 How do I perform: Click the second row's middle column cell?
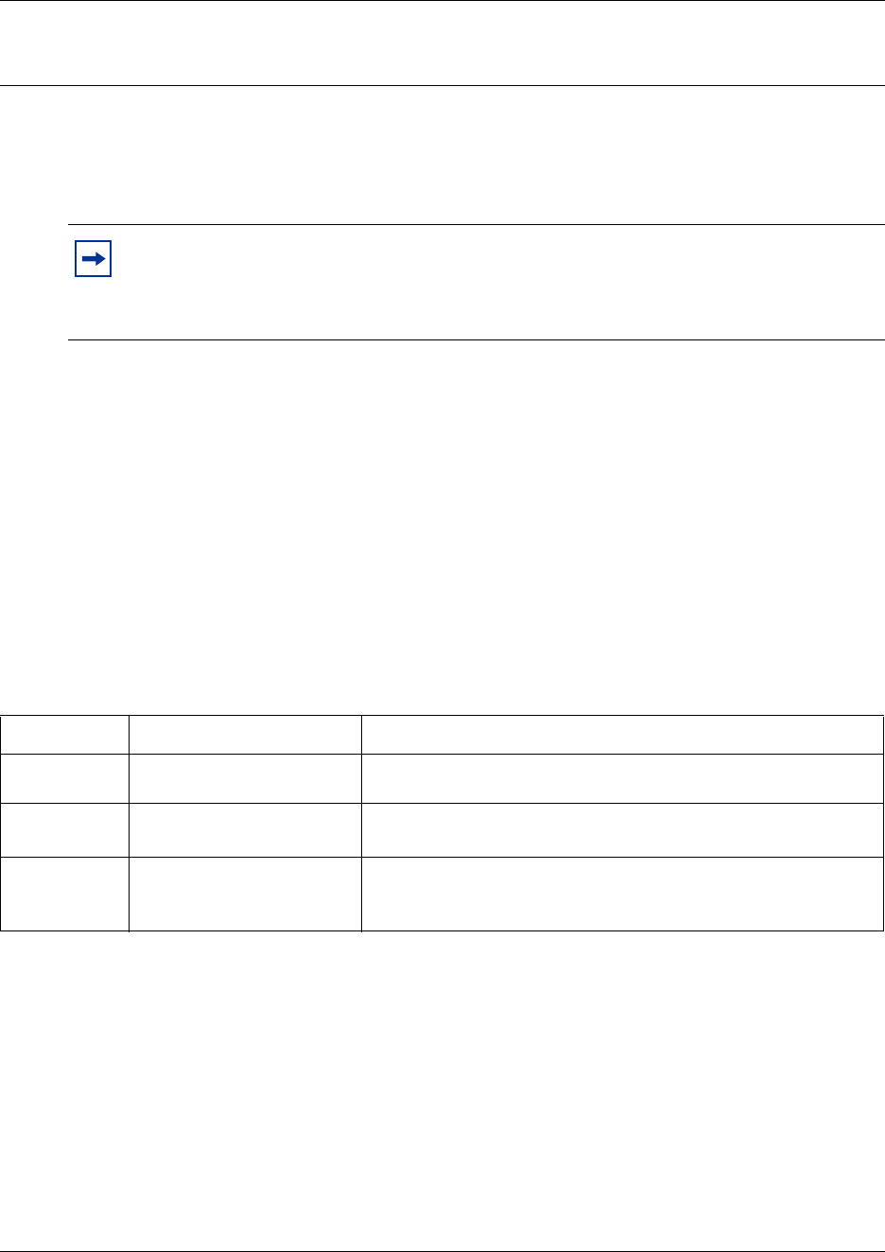click(245, 778)
